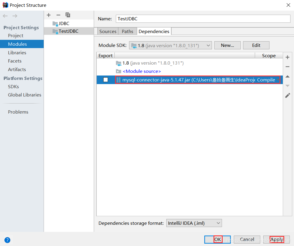Open Facets settings
Image resolution: width=294 pixels, height=246 pixels.
point(15,61)
